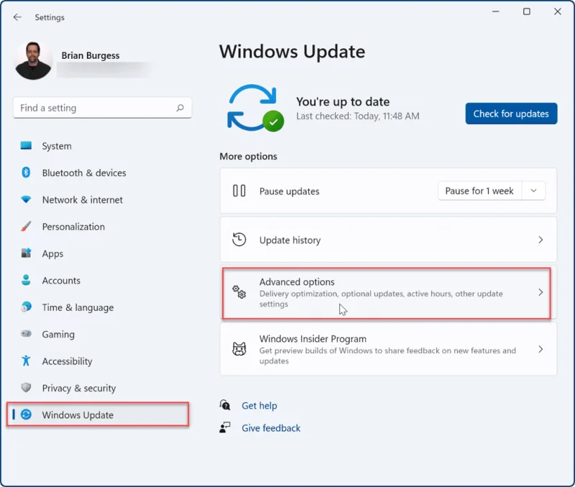
Task: Select Personalization label
Action: coord(73,226)
